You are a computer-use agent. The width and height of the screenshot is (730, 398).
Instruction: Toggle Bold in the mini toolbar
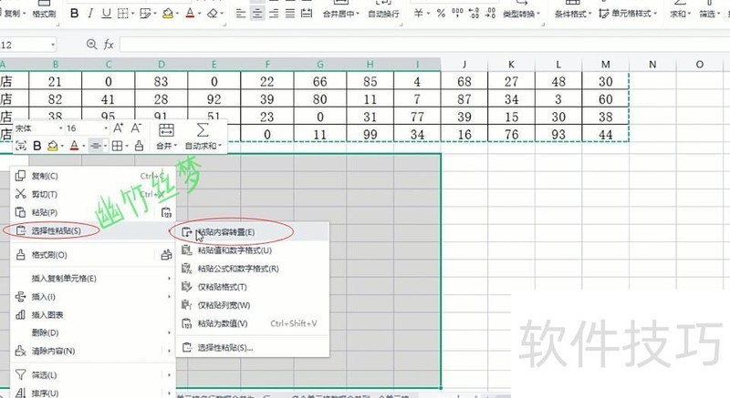[x=37, y=147]
